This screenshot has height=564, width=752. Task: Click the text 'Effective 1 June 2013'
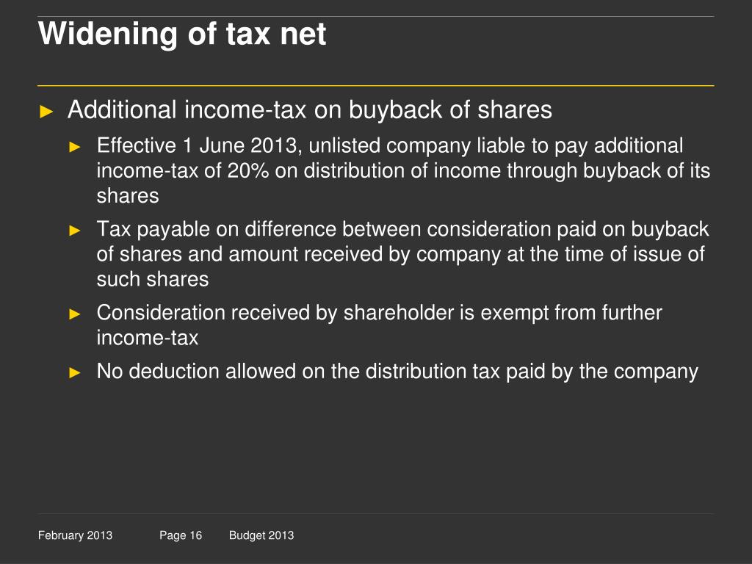pyautogui.click(x=197, y=146)
